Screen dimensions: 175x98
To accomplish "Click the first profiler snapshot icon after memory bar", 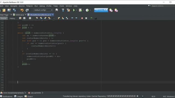I will pyautogui.click(x=111, y=10).
